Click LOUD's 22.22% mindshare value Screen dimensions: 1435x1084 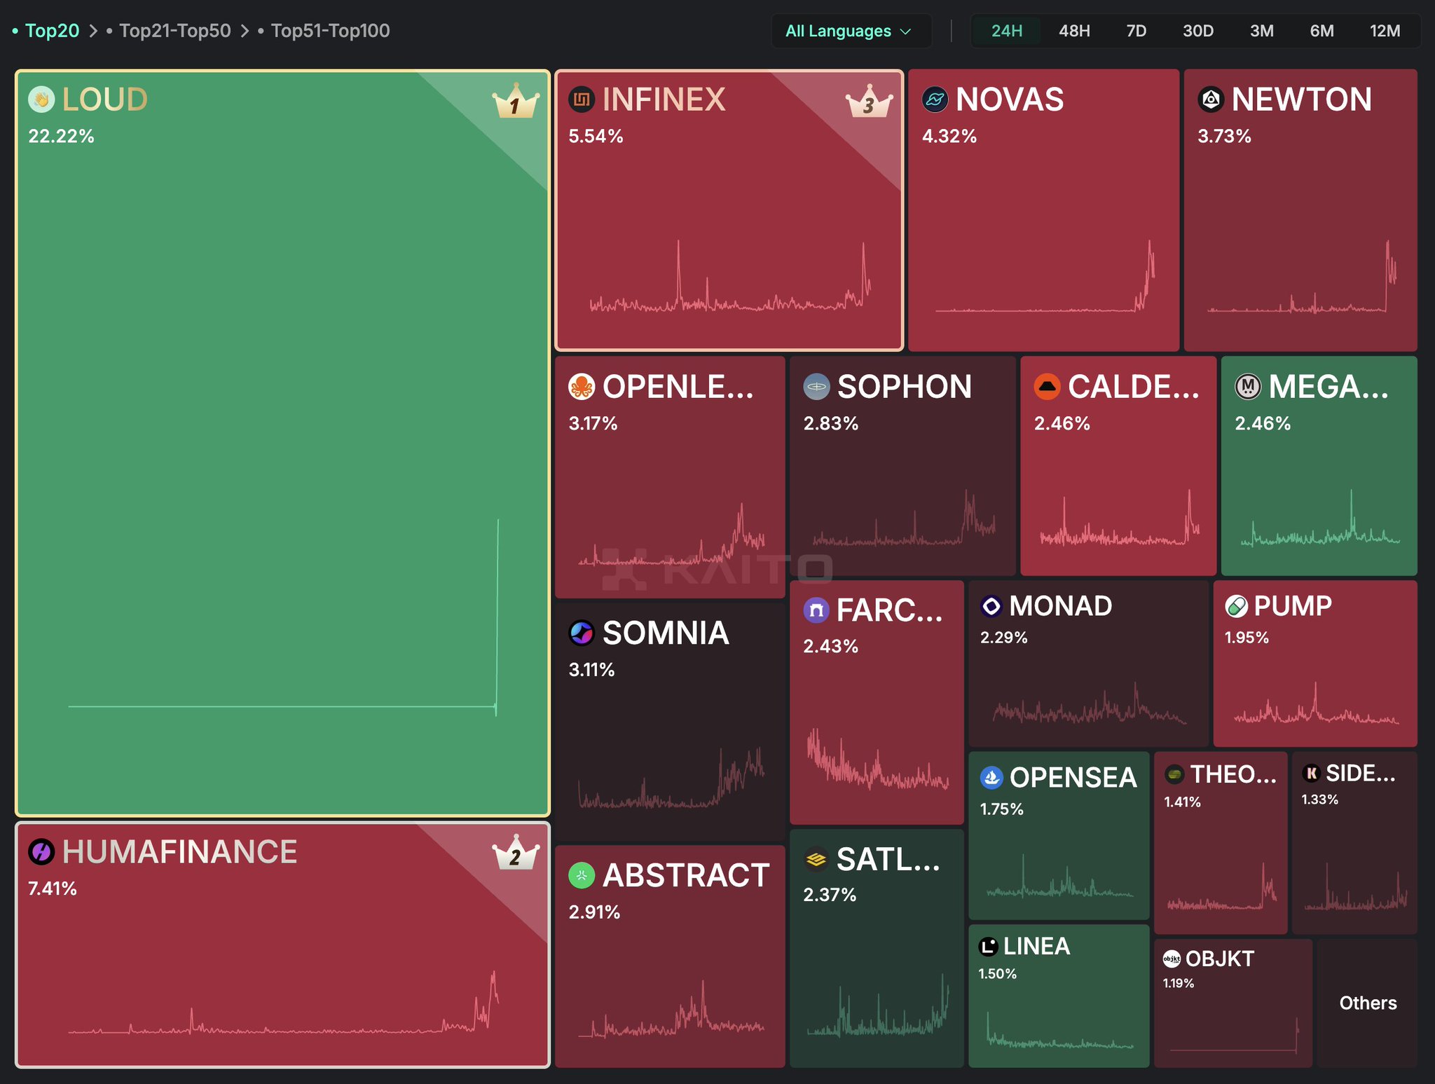(x=61, y=136)
